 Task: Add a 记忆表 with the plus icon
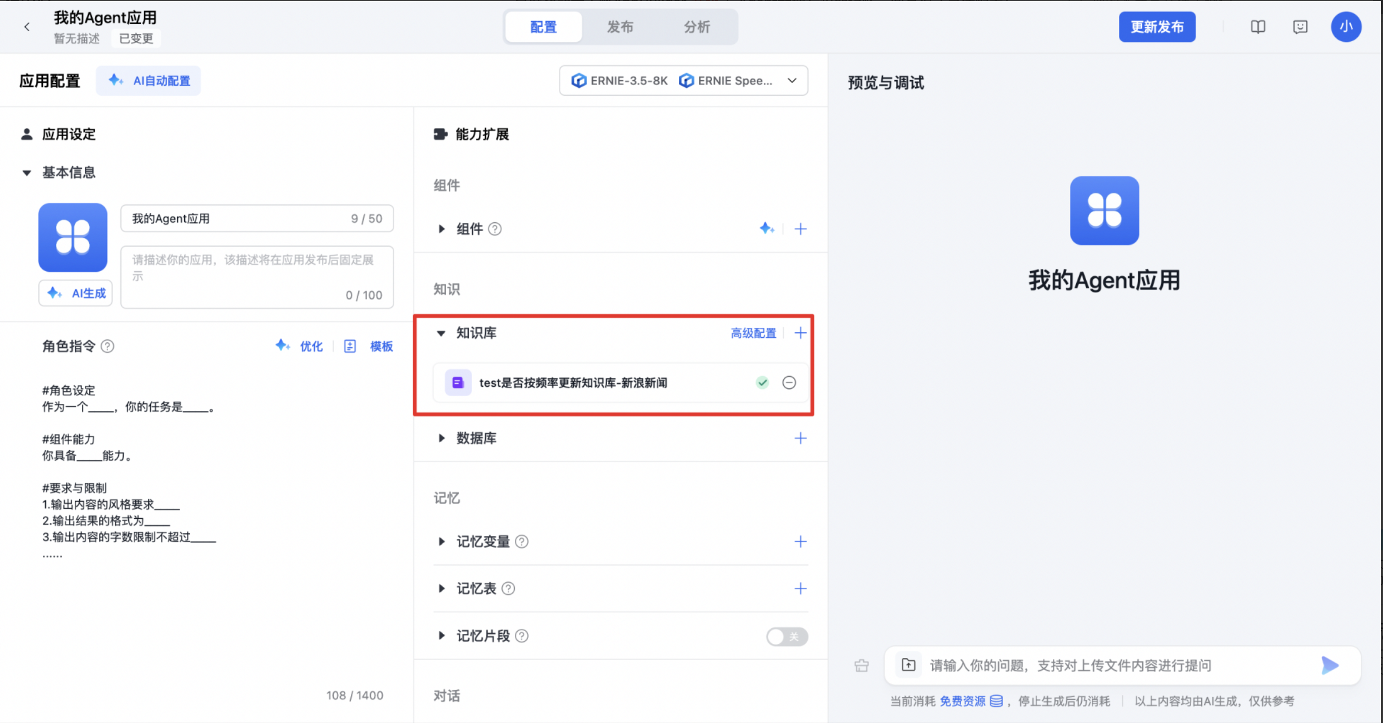coord(801,588)
